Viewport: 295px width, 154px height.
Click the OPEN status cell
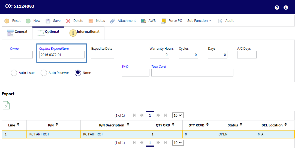[x=235, y=134]
